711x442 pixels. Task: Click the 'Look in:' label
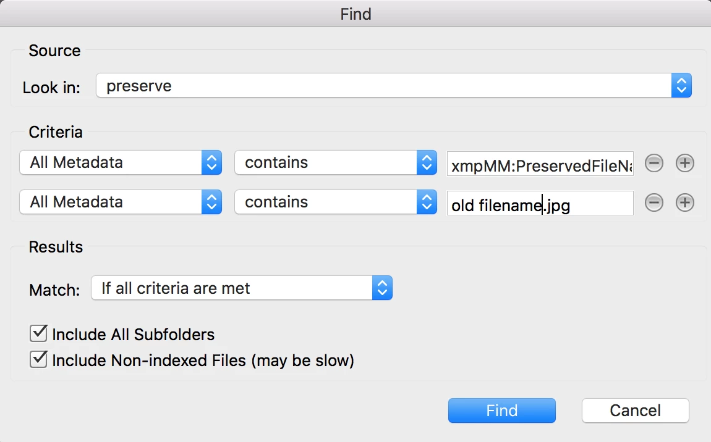pyautogui.click(x=51, y=88)
